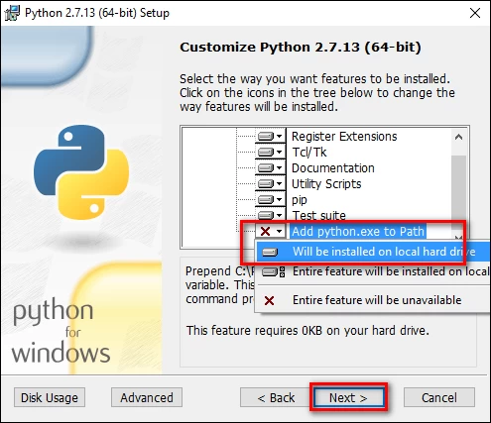The image size is (491, 423).
Task: Open the dropdown arrow for Add python.exe to Path
Action: click(x=280, y=231)
